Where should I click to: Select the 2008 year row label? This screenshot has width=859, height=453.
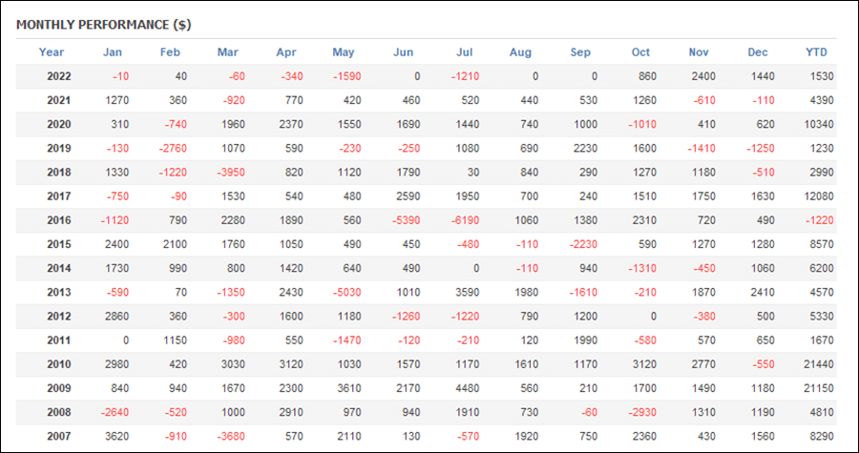pos(59,413)
